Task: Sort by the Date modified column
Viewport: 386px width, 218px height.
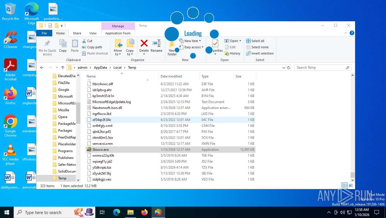Action: coord(179,76)
